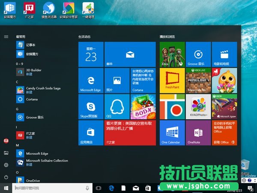Open the One Calendar tile
The width and height of the screenshot is (257, 193).
(172, 133)
